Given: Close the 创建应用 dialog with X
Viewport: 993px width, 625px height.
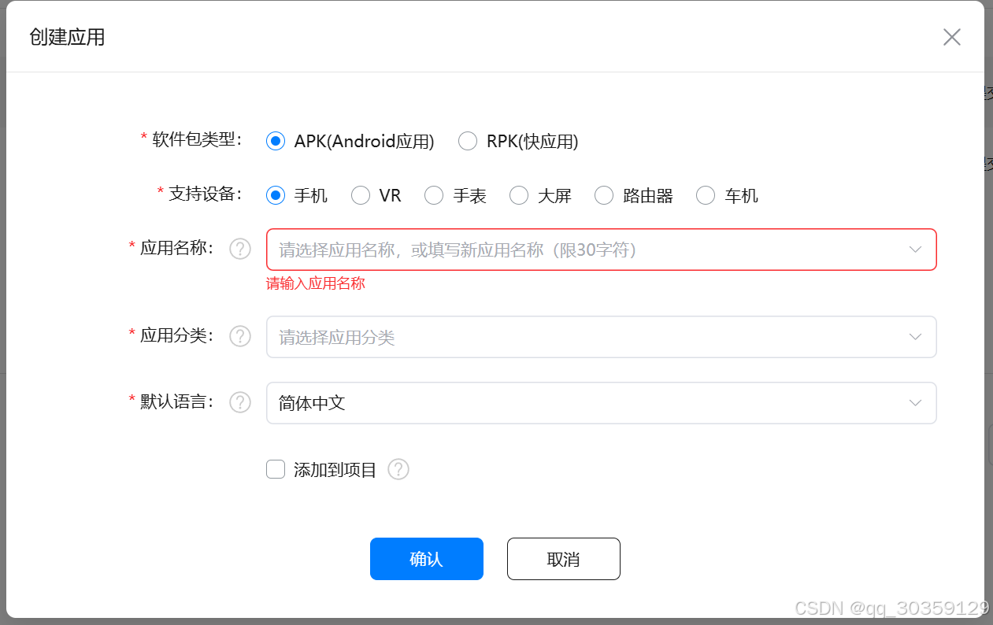Looking at the screenshot, I should [952, 37].
